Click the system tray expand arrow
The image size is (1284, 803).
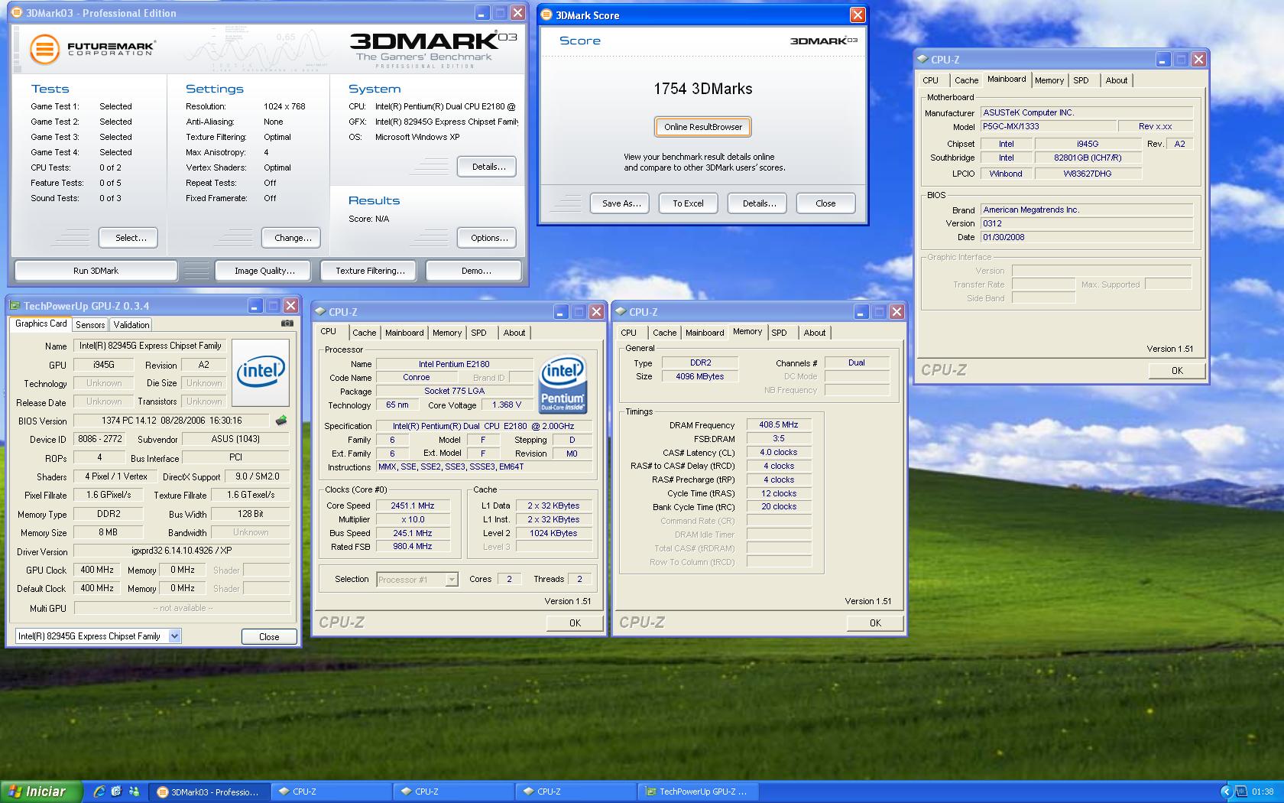point(1226,792)
